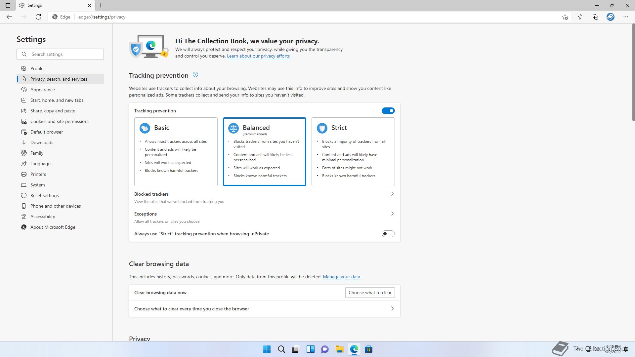This screenshot has width=635, height=357.
Task: Select the Basic tracking prevention level
Action: tap(176, 152)
